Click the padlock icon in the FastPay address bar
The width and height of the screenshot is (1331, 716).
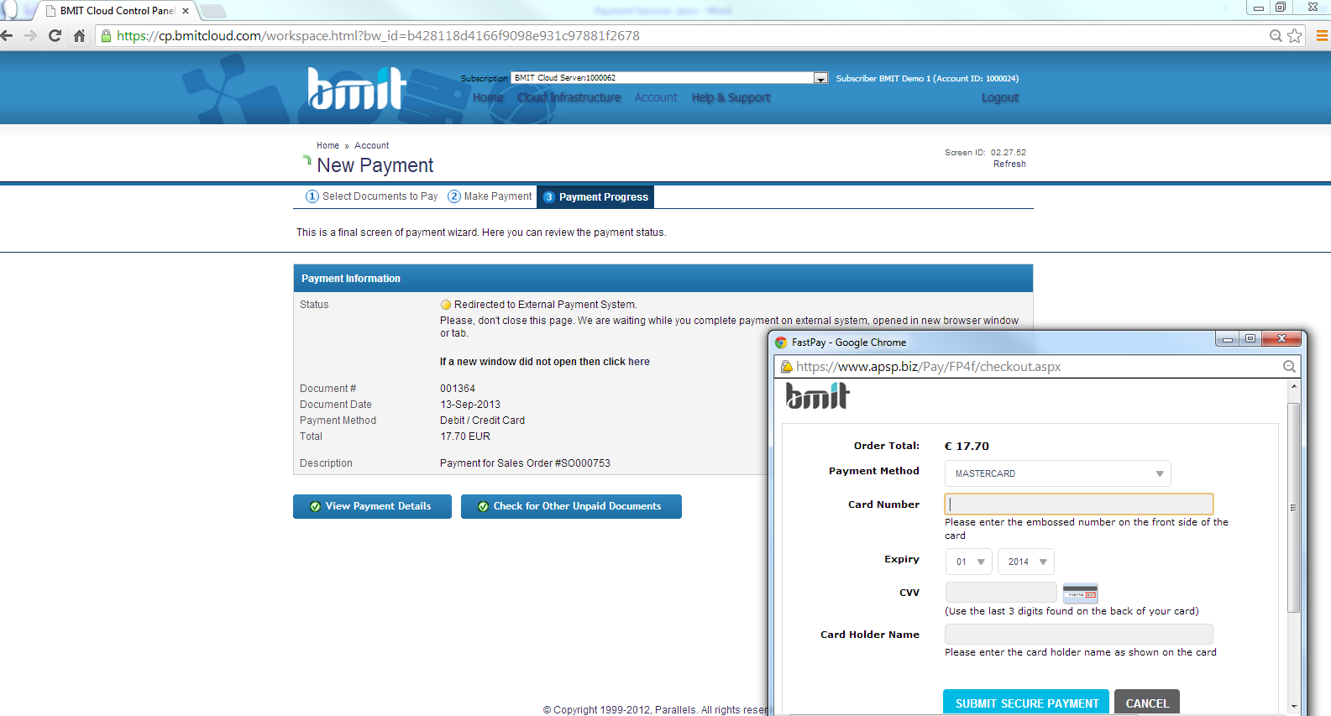point(787,367)
